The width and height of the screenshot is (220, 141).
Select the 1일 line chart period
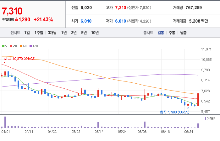[27, 33]
